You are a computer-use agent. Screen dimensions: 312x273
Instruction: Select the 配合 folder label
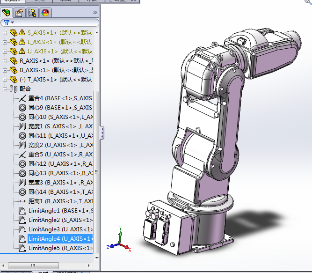25,89
